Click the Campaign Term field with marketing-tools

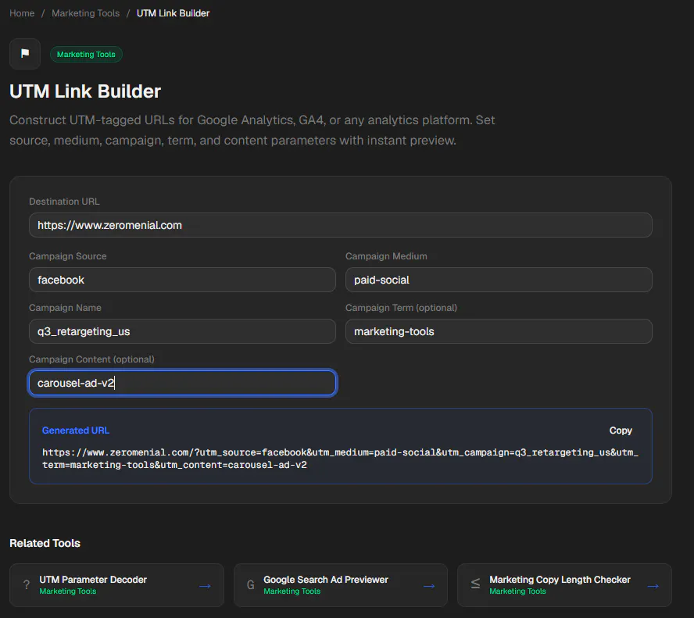point(499,331)
